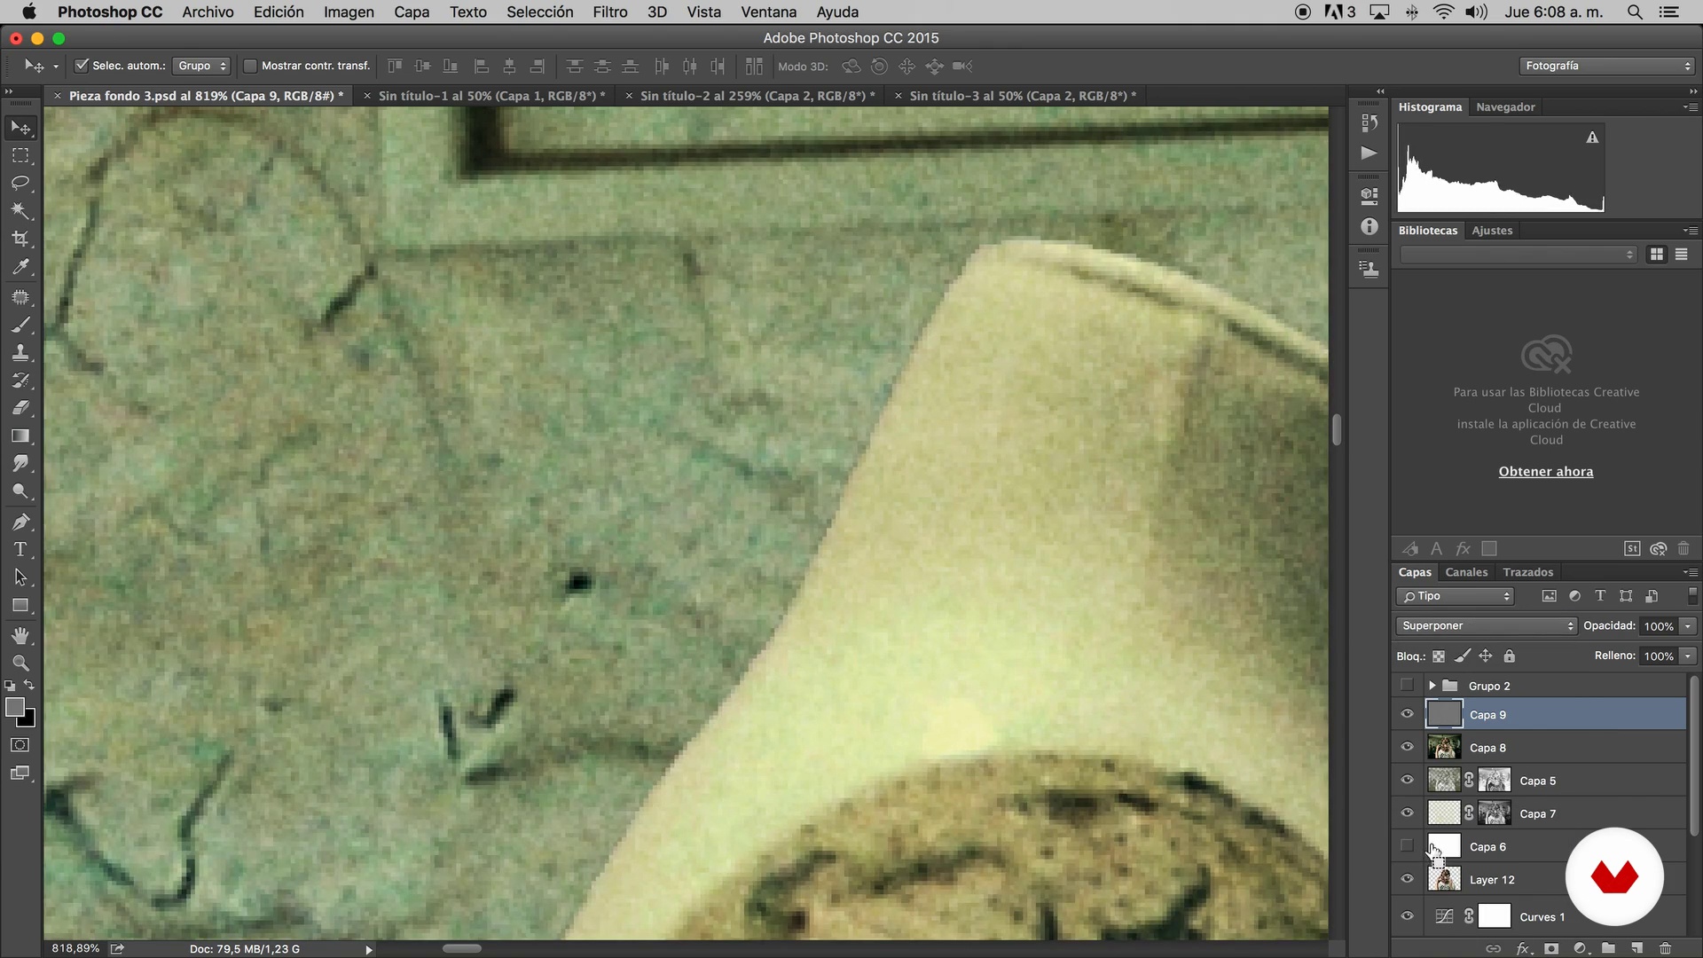Click the foreground color swatch
Screen dimensions: 1703x958
15,707
